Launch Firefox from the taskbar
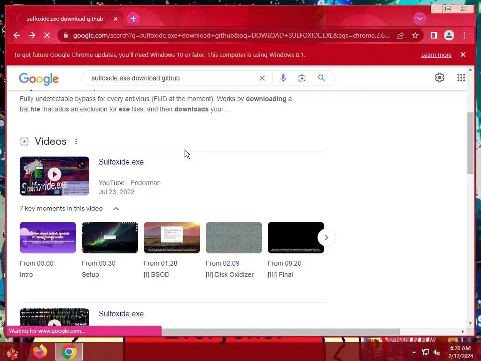Screen dimensions: 481x361 (x=40, y=352)
